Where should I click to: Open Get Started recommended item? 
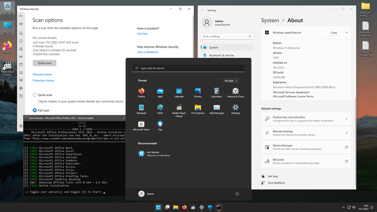point(154,154)
